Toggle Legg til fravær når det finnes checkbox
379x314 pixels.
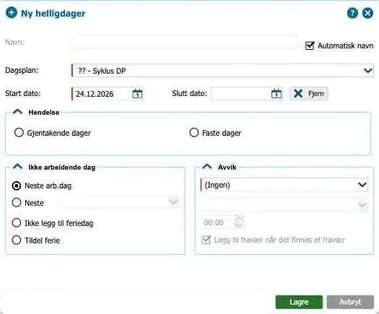coord(206,240)
